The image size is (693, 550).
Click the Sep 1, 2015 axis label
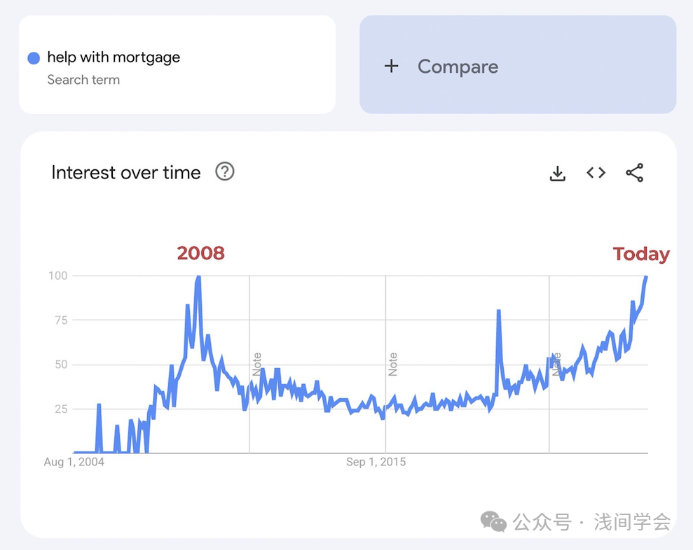376,462
